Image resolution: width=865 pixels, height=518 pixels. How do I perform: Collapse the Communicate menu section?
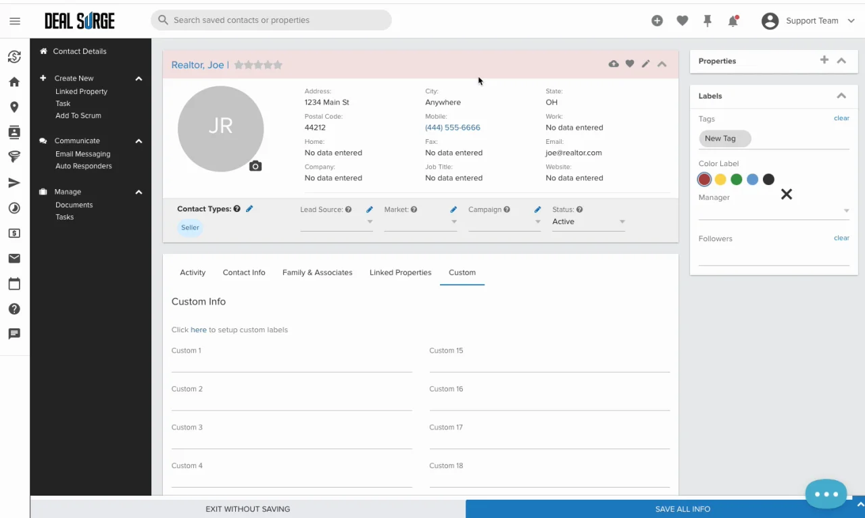(x=139, y=141)
